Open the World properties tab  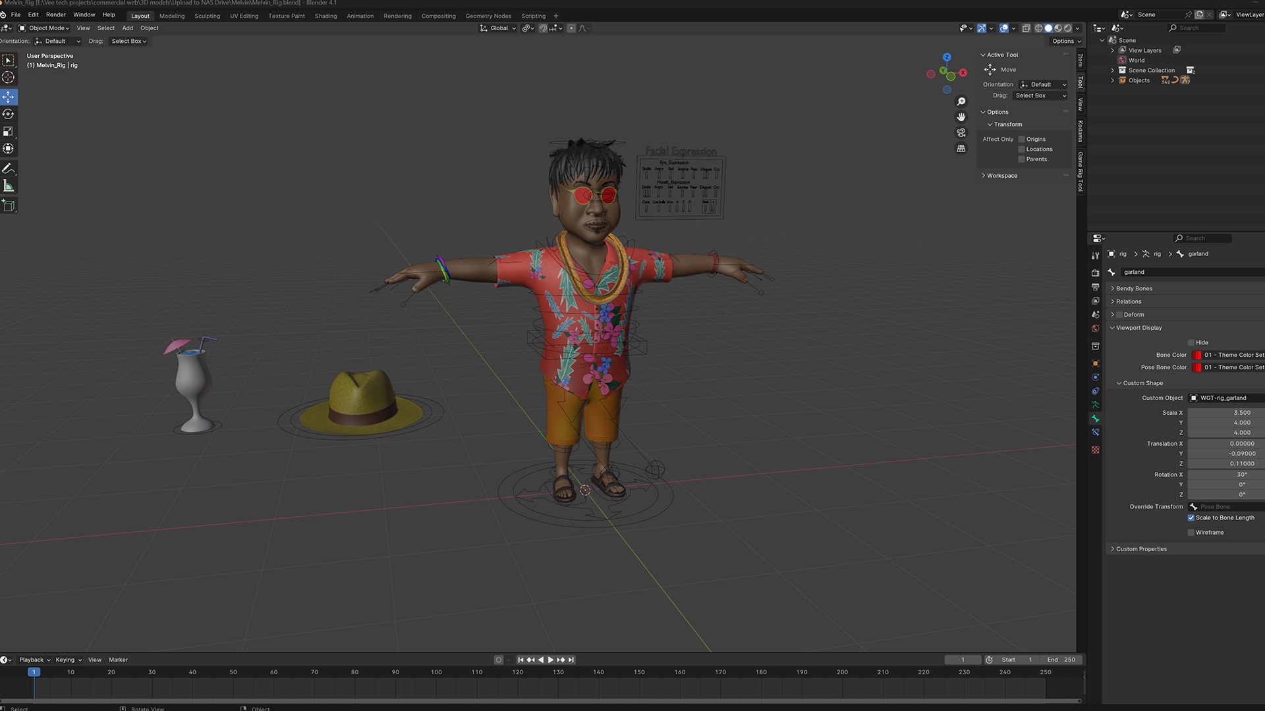(x=1095, y=329)
